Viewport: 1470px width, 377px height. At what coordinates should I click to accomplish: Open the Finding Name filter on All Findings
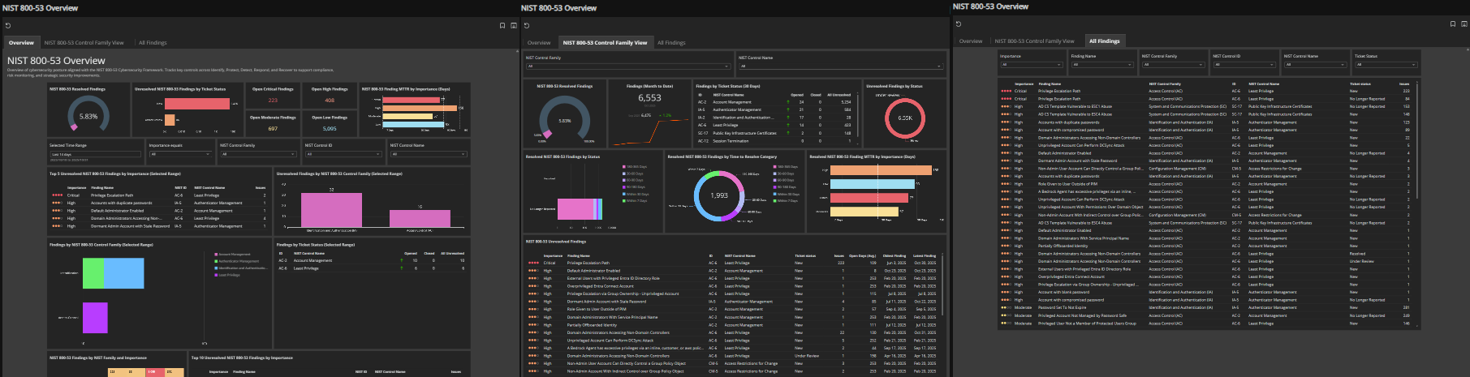[1102, 65]
